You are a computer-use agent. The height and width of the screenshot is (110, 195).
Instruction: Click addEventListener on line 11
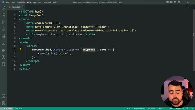(67, 50)
